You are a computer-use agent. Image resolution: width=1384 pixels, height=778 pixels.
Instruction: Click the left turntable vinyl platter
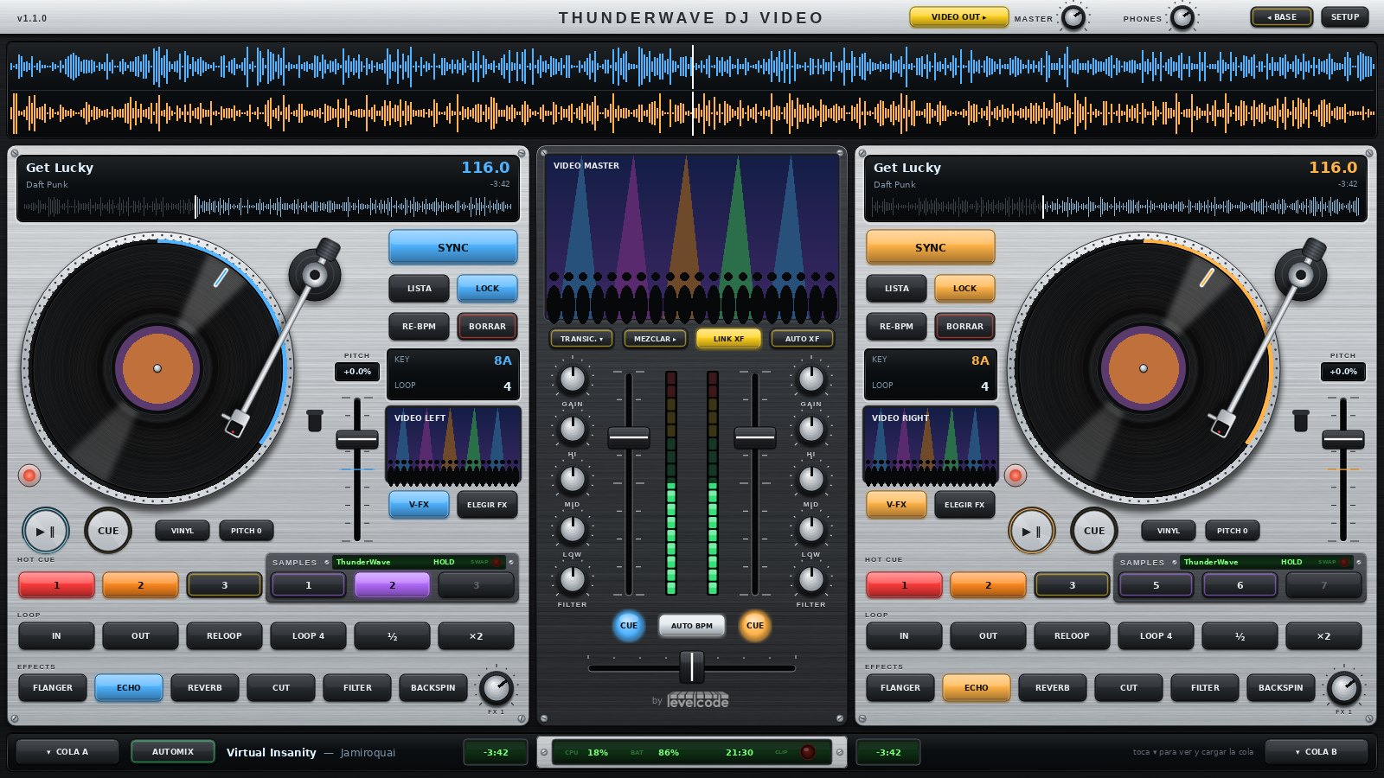pos(157,368)
